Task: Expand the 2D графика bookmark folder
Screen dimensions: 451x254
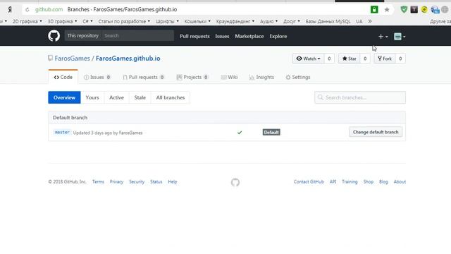Action: tap(27, 21)
